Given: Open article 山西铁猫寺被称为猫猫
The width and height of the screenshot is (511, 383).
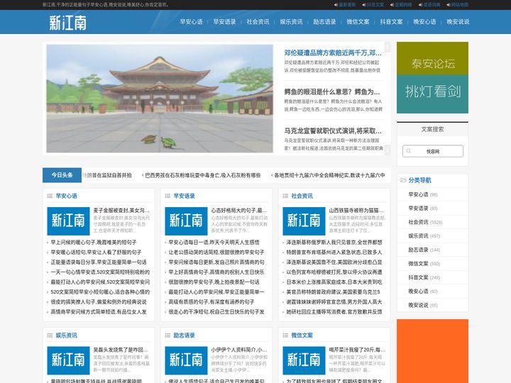Looking at the screenshot, I should point(356,211).
